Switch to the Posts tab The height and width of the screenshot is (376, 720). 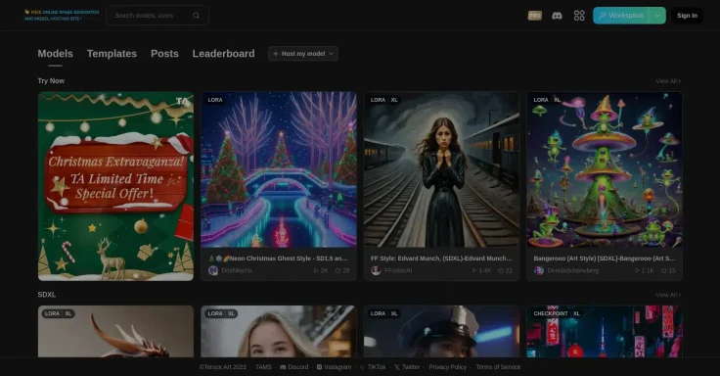tap(164, 54)
